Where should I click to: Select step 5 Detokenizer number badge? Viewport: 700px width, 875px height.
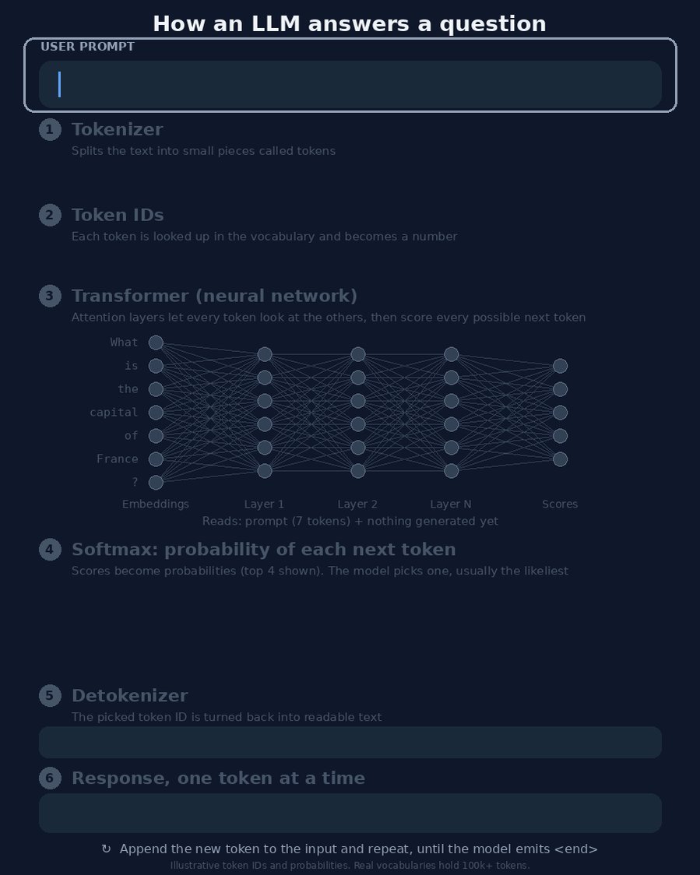click(x=50, y=695)
